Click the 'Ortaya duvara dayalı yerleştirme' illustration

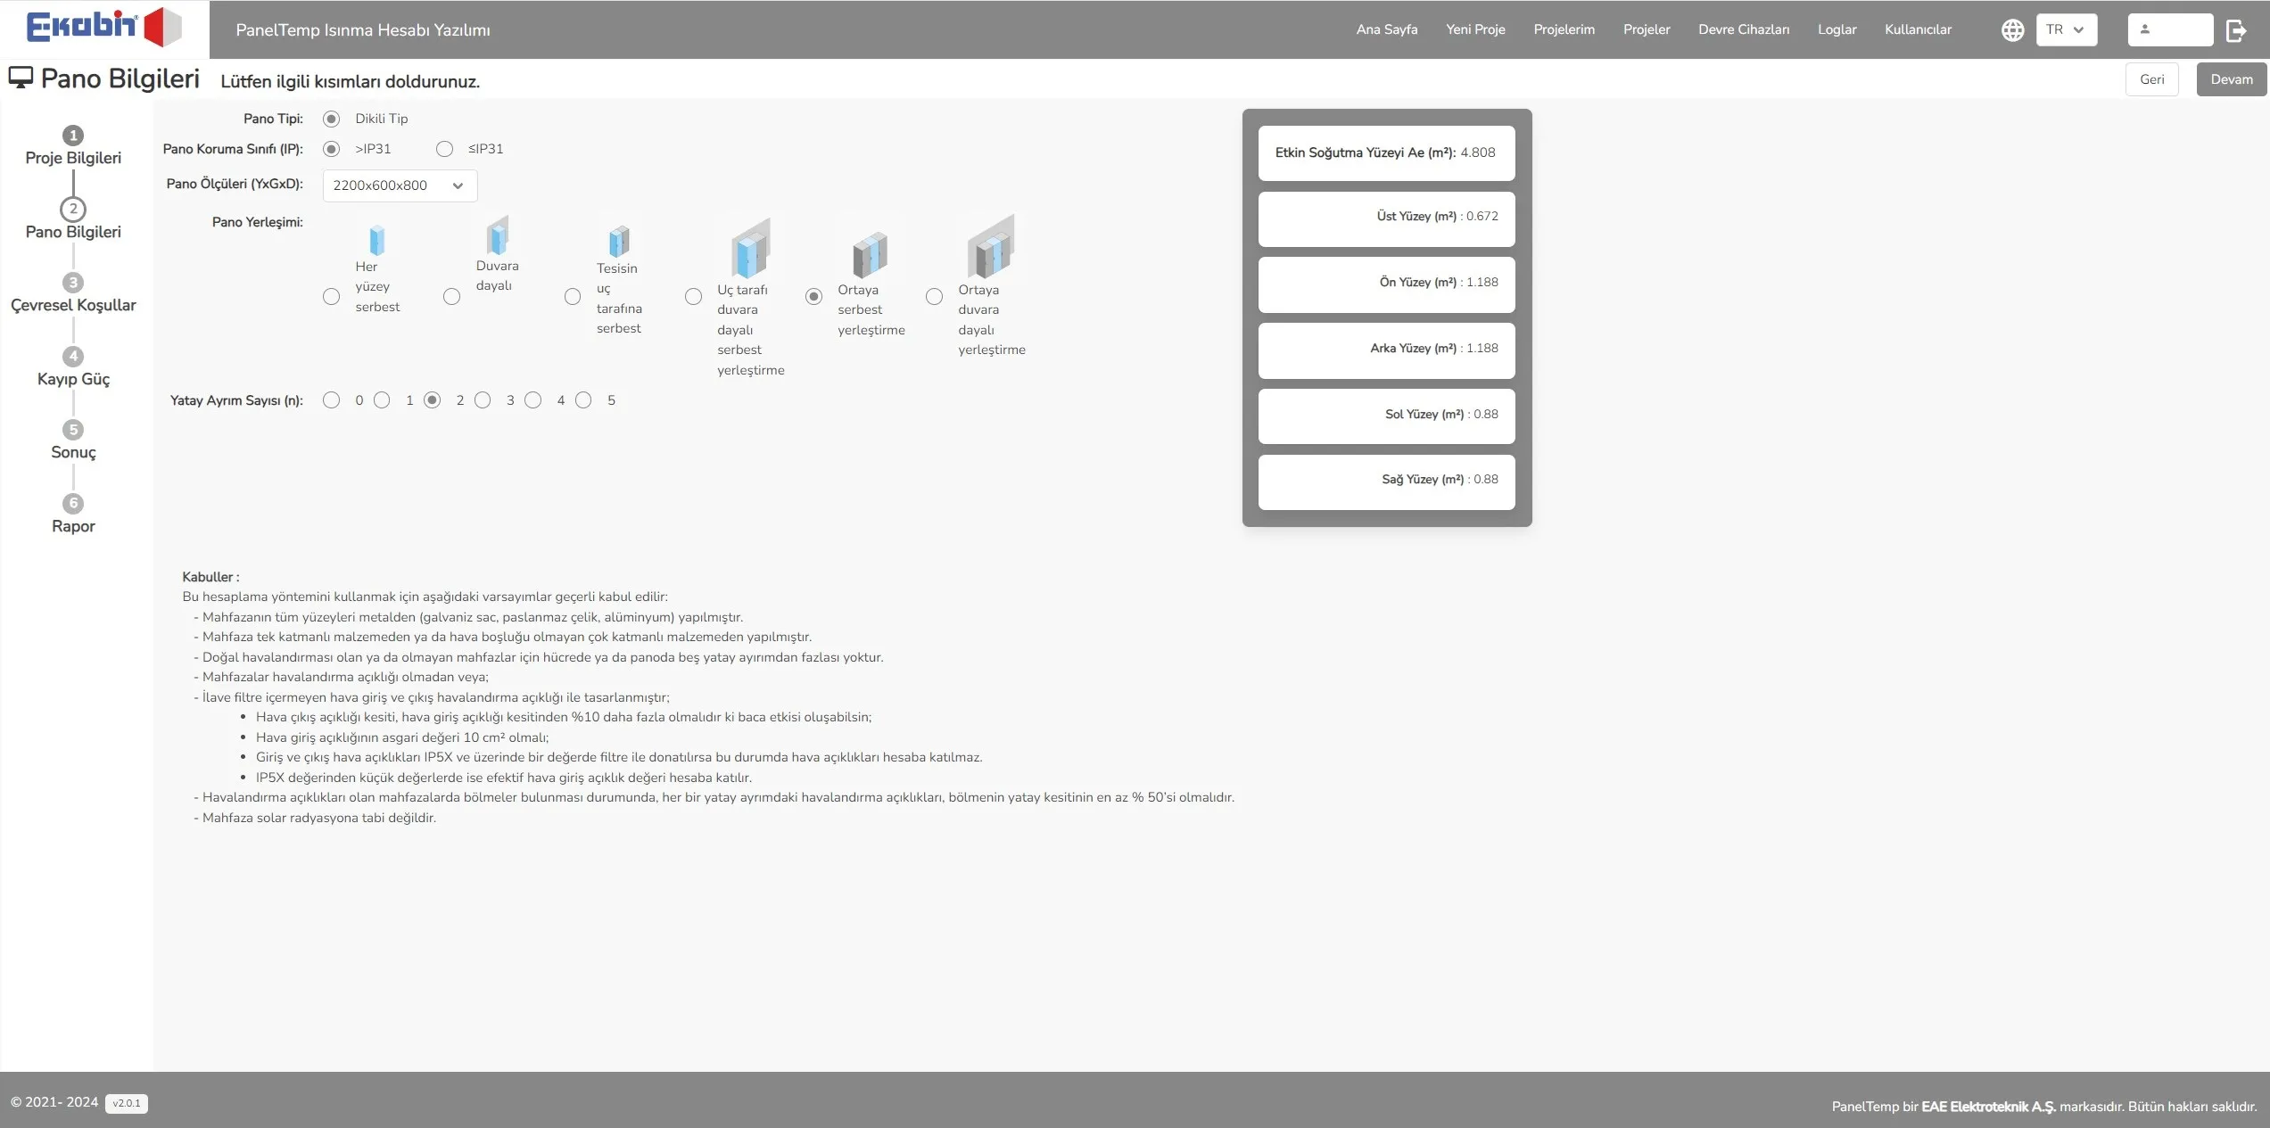pos(991,247)
